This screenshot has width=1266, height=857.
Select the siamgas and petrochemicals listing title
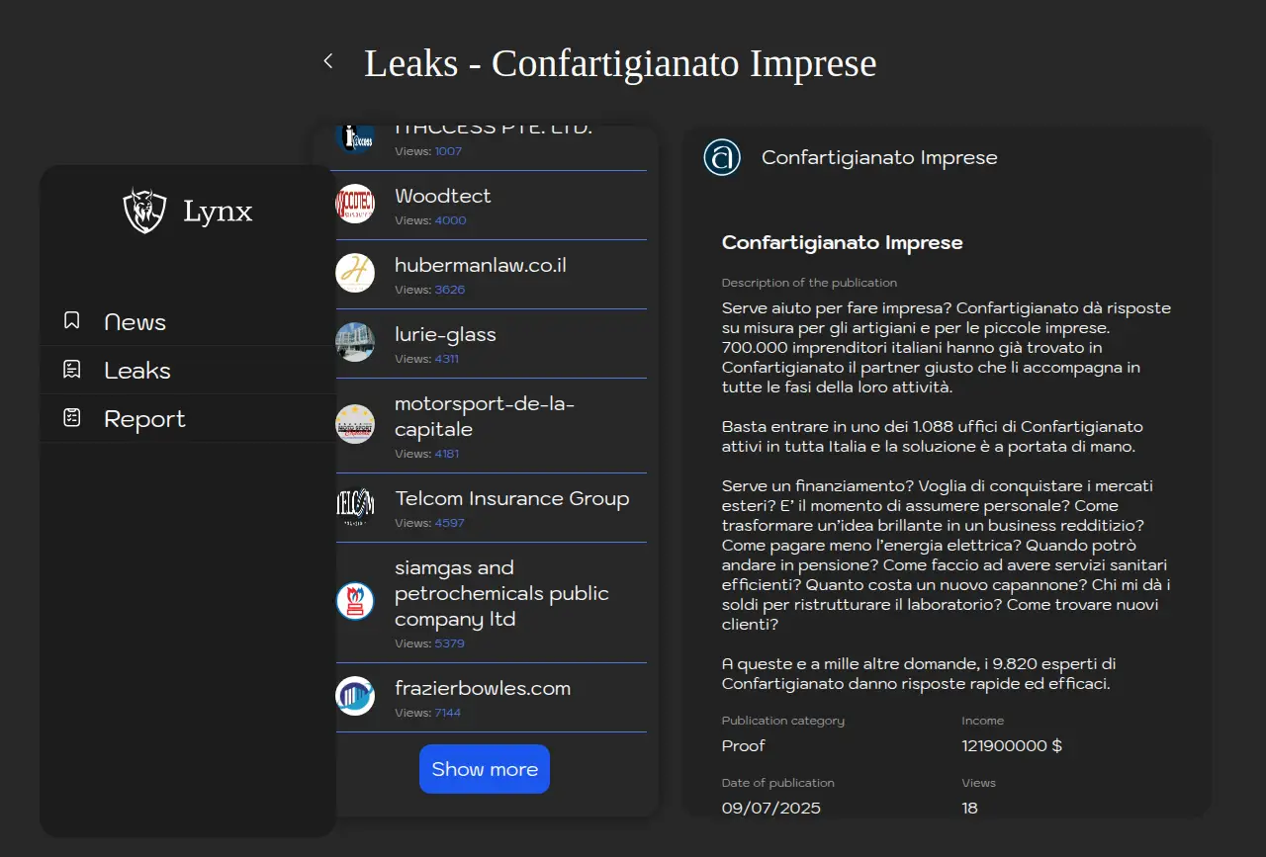point(501,593)
